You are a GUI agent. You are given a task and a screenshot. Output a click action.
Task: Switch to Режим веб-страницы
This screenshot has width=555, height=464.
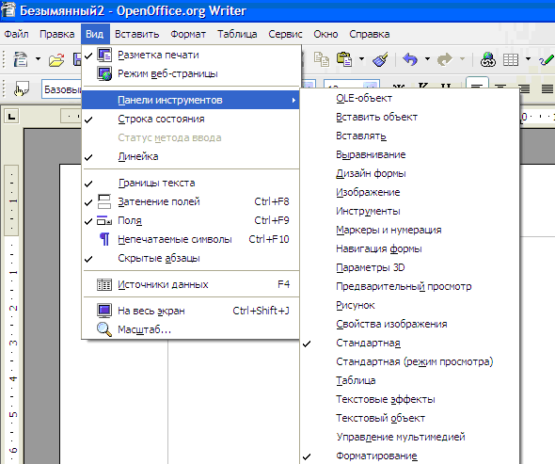coord(191,73)
